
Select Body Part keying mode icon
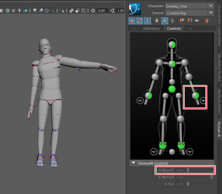(164, 21)
